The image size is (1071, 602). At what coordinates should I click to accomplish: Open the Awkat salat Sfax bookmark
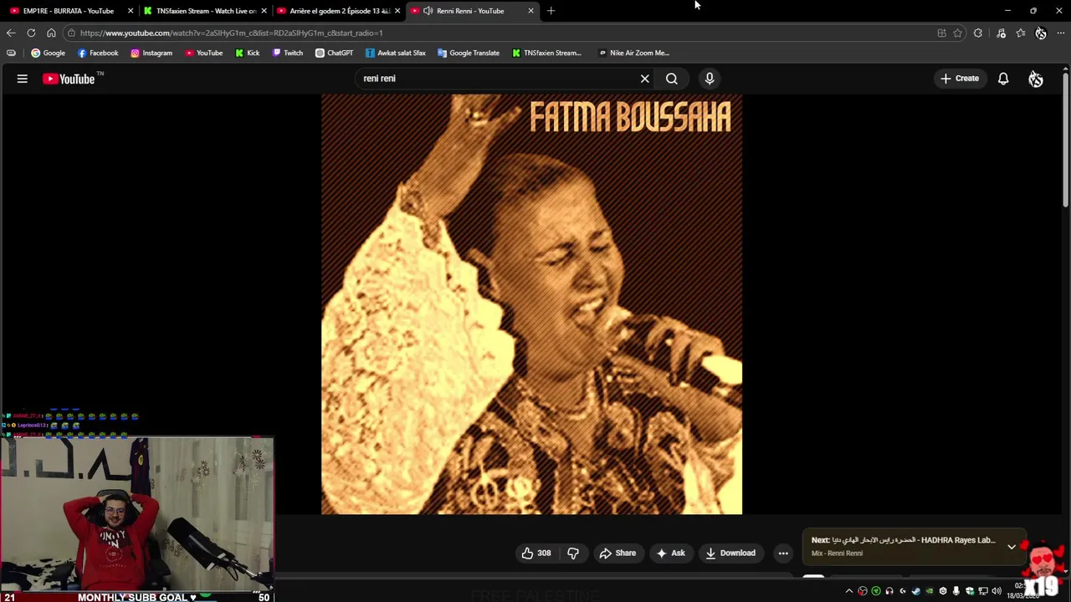(395, 53)
